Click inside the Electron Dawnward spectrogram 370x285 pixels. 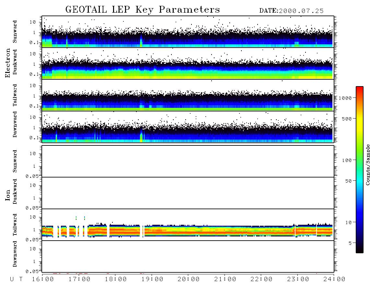pyautogui.click(x=188, y=127)
